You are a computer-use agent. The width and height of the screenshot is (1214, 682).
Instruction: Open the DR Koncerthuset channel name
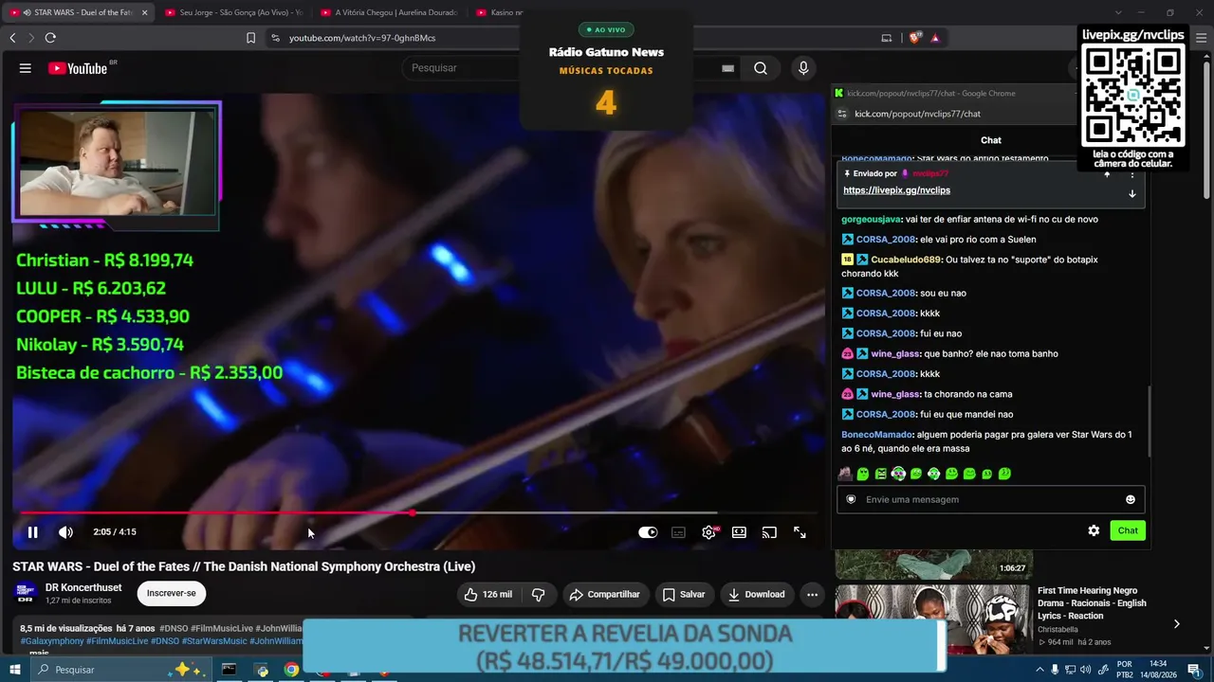[x=83, y=587]
